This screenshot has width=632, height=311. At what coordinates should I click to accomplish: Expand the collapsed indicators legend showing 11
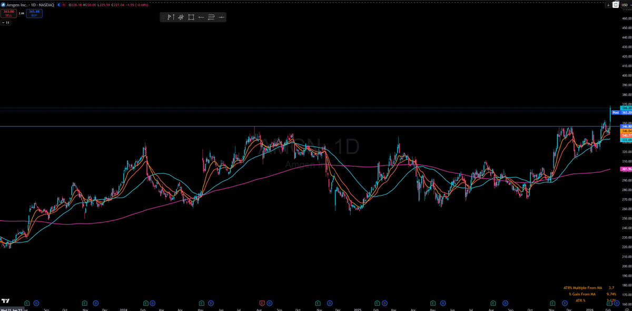(5, 23)
